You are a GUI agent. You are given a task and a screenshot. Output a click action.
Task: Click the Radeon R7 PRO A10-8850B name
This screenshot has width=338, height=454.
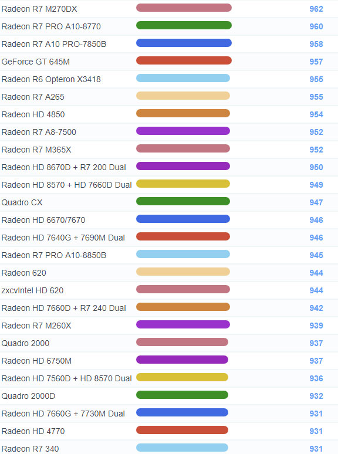(x=54, y=255)
